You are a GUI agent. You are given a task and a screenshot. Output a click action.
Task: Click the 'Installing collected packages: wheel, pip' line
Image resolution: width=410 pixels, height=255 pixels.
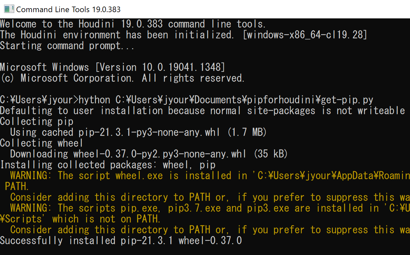(108, 165)
